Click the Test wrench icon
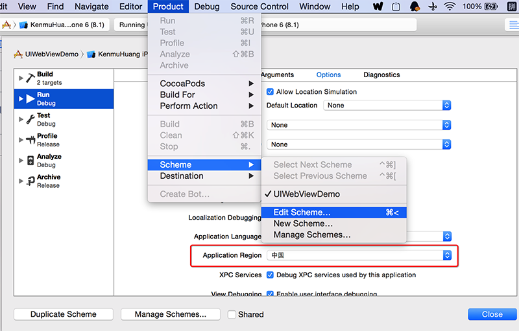Screen dimensions: 519x331 [x=30, y=119]
